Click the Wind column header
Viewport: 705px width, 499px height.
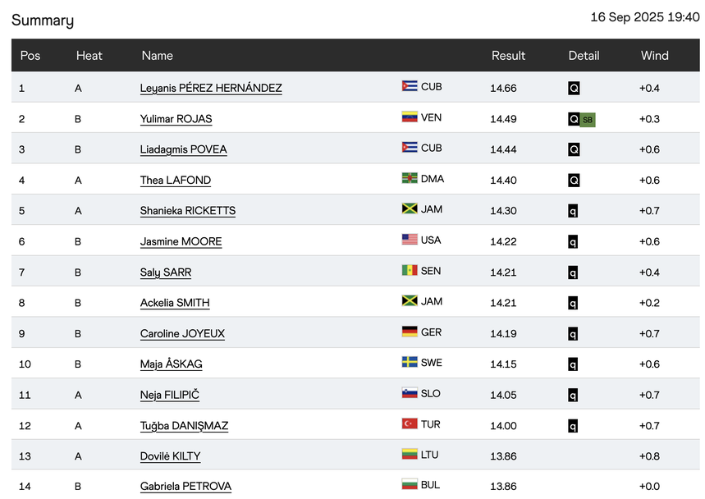tap(654, 56)
